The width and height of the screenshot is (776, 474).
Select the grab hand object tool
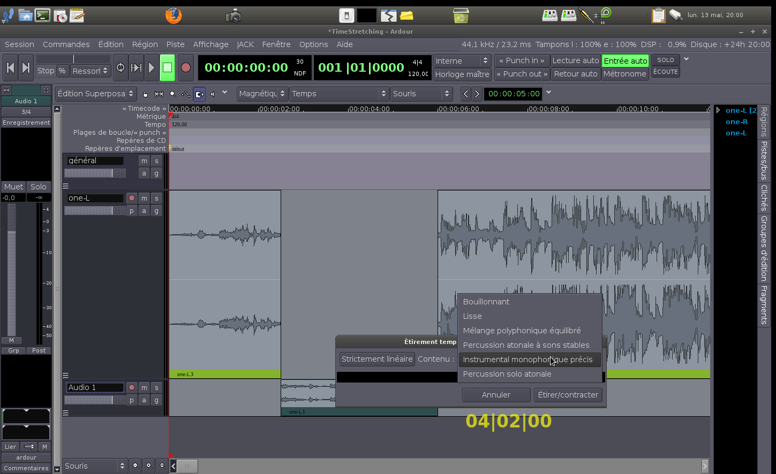coord(145,94)
